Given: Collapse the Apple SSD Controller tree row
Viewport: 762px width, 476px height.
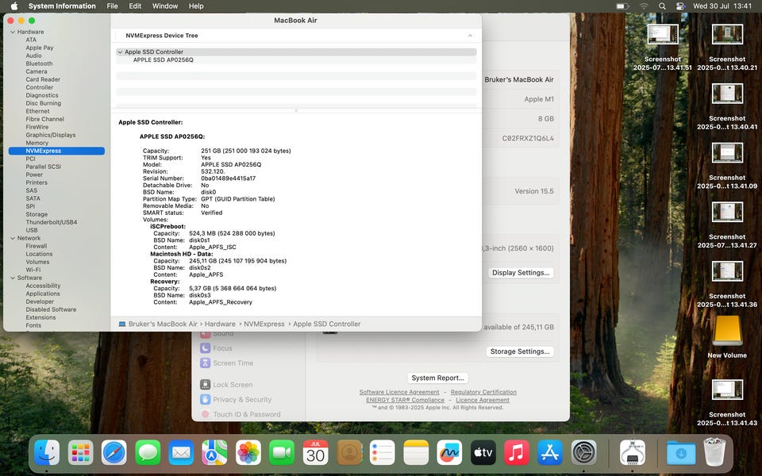Looking at the screenshot, I should click(x=120, y=52).
